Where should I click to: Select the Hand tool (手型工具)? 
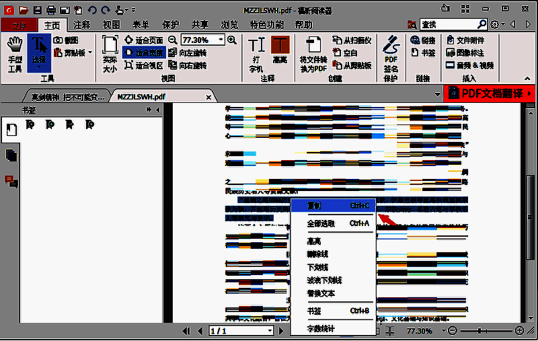(x=14, y=52)
